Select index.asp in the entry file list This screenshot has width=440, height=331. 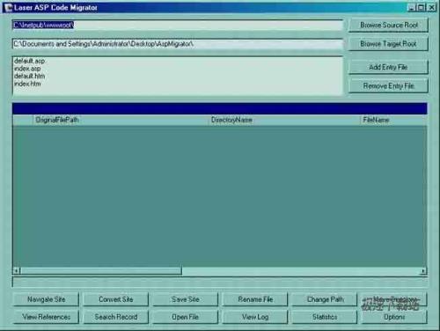click(x=27, y=69)
